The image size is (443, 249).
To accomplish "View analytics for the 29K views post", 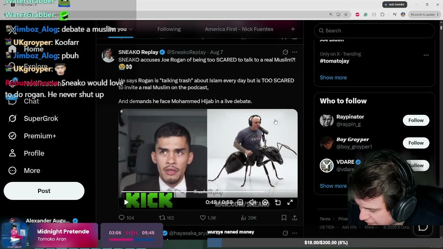I will (248, 218).
